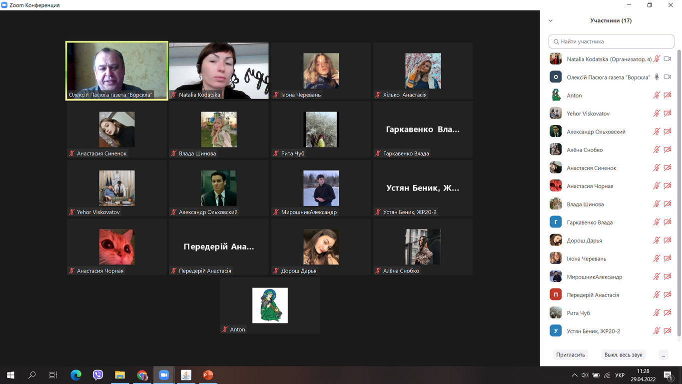This screenshot has height=384, width=682.
Task: Click muted mic icon for Влада Шинова
Action: click(x=657, y=204)
